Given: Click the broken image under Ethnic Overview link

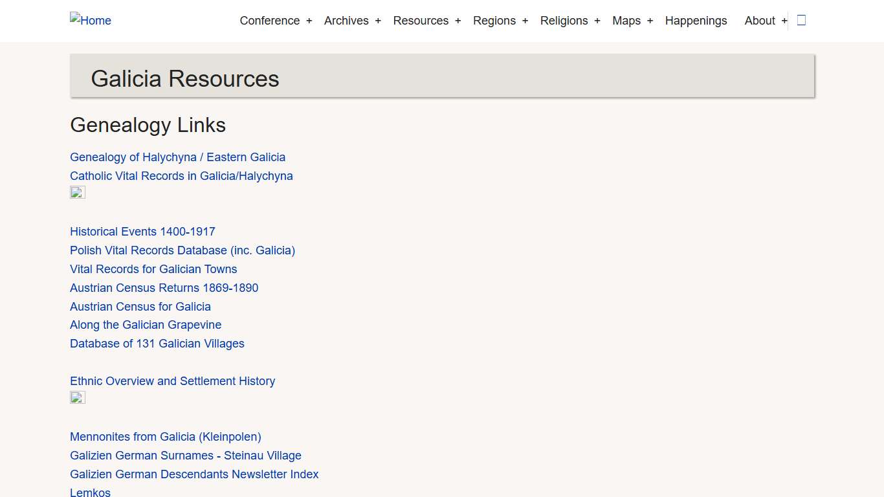Looking at the screenshot, I should tap(77, 397).
